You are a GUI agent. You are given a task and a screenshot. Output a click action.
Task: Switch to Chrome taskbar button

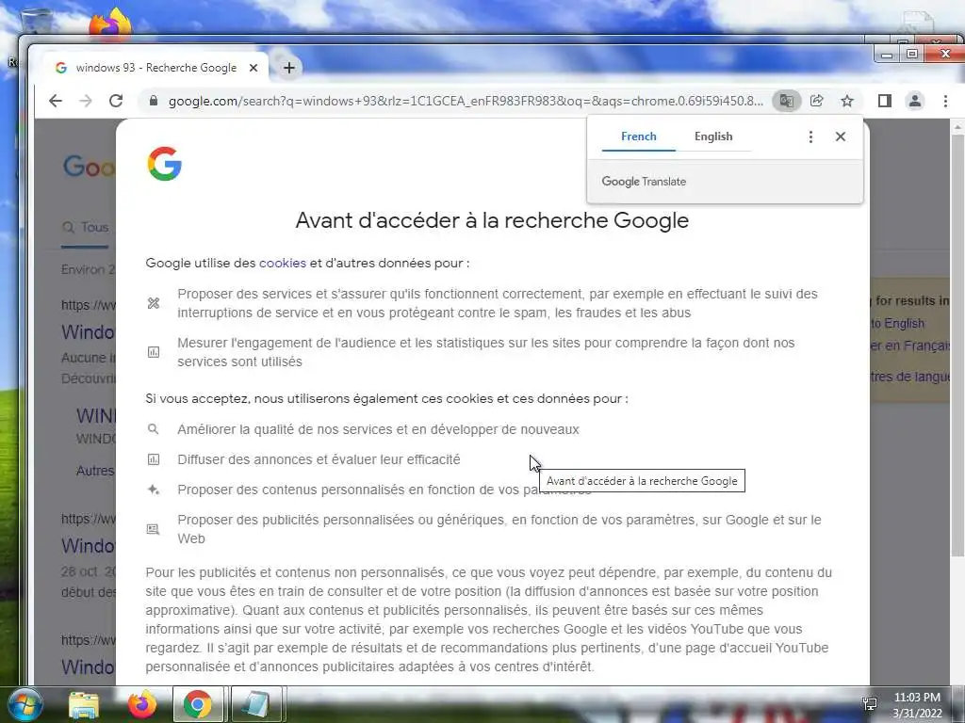(198, 704)
